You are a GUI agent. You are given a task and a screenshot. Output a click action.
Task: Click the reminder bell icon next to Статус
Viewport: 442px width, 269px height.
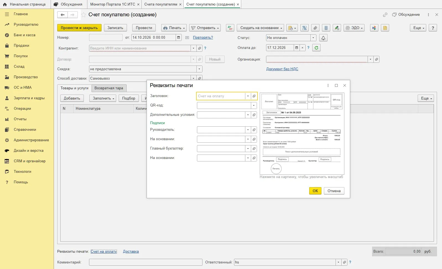(x=323, y=38)
